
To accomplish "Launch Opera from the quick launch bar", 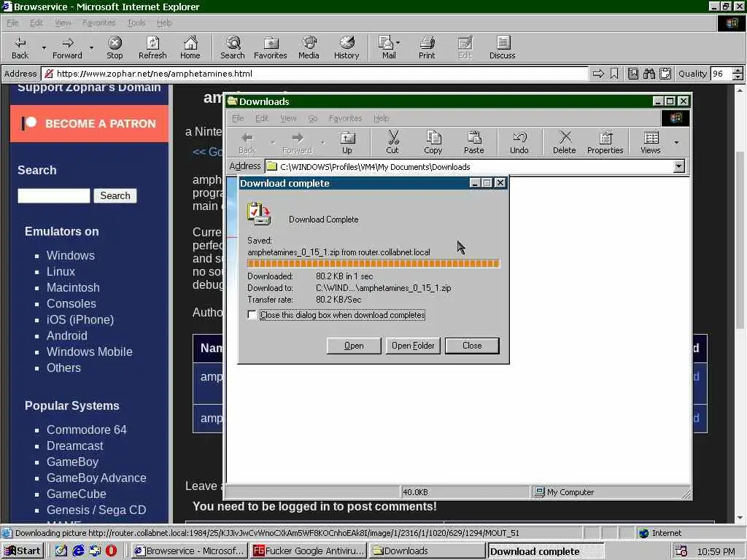I will coord(111,551).
